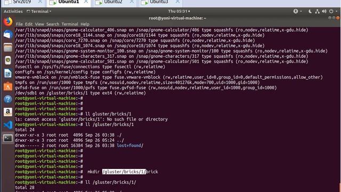Click the '/dev/sdb1 on /gluster/bricks/1' mount line
The height and width of the screenshot is (192, 341).
80,93
